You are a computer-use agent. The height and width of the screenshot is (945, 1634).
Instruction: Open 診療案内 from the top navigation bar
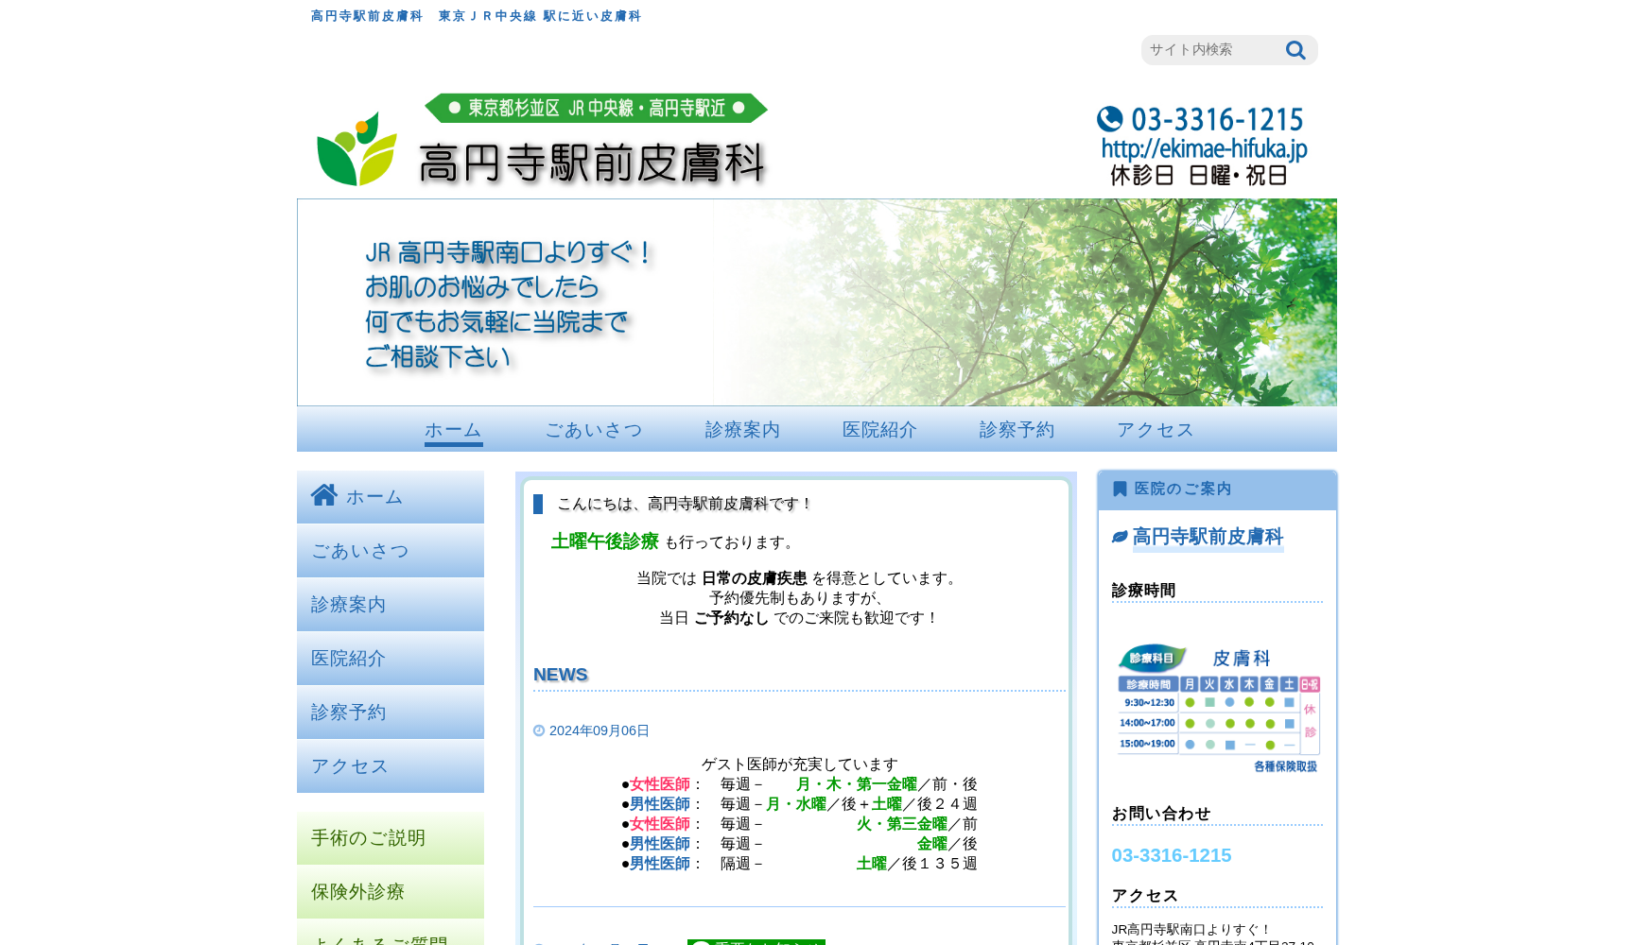(742, 430)
